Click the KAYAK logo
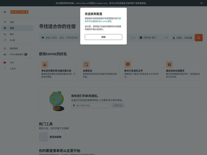Image resolution: width=207 pixels, height=155 pixels. click(20, 12)
